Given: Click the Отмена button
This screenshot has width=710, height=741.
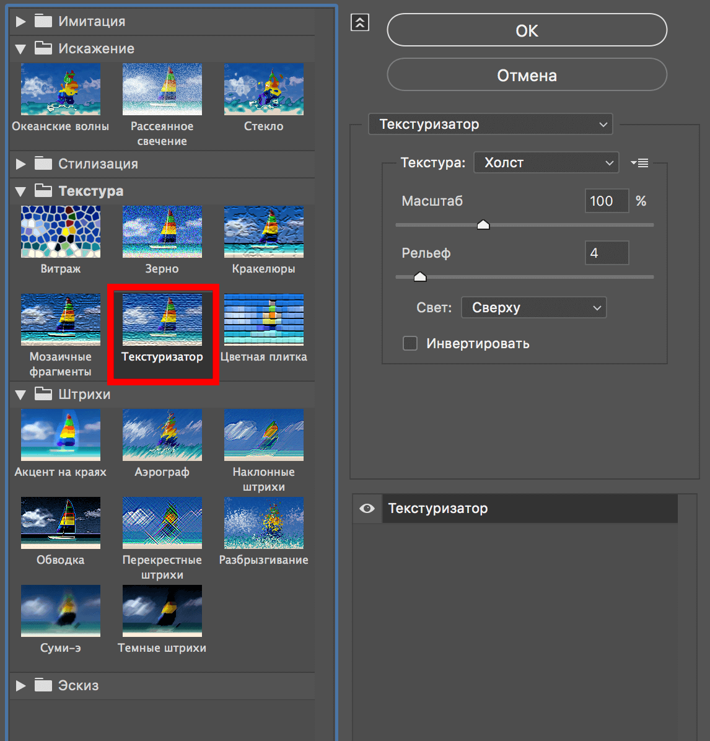Looking at the screenshot, I should coord(527,76).
